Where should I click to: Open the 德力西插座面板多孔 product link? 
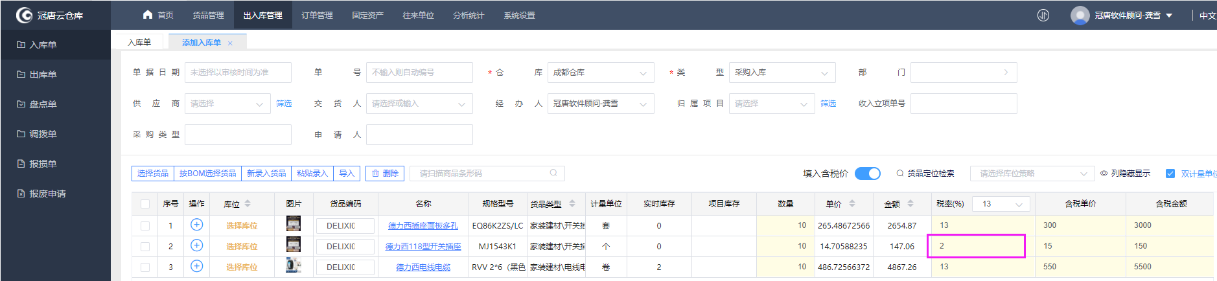point(423,226)
